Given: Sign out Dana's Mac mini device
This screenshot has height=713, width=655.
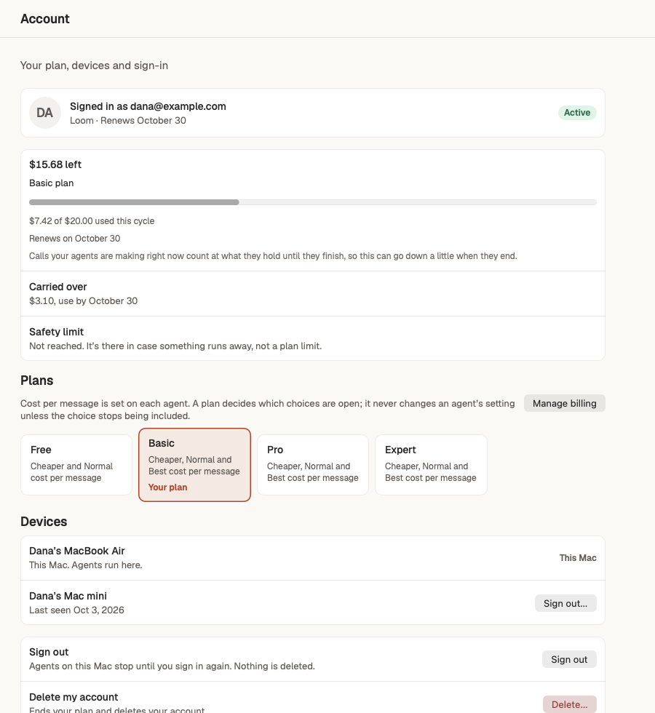Looking at the screenshot, I should (565, 603).
